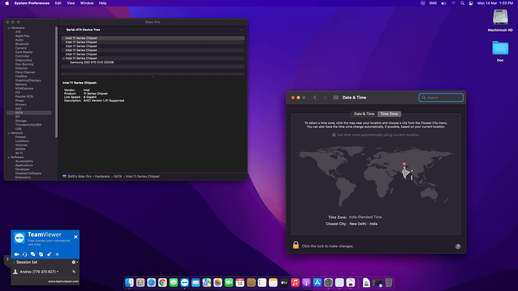The width and height of the screenshot is (518, 291).
Task: Click the India pin on the map
Action: point(404,164)
